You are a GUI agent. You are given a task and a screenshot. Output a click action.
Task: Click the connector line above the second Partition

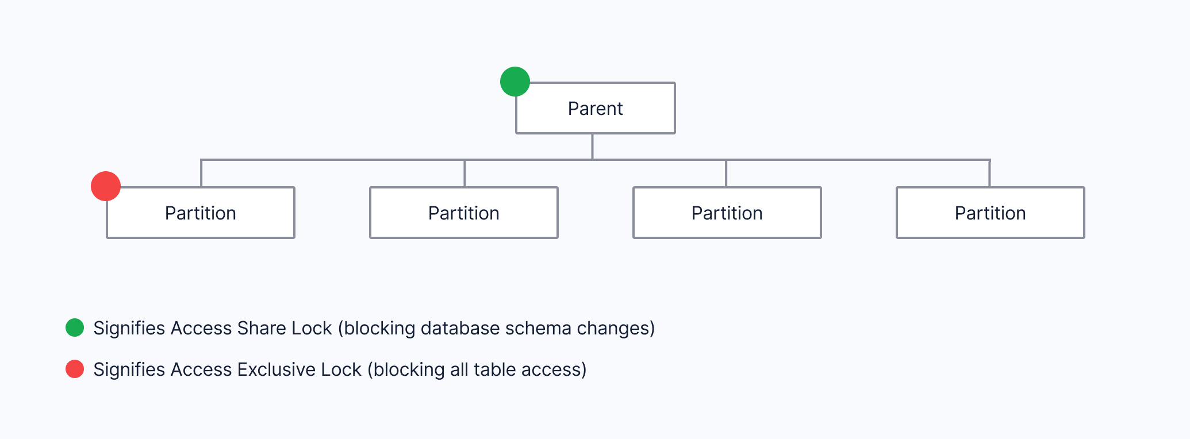pos(465,174)
